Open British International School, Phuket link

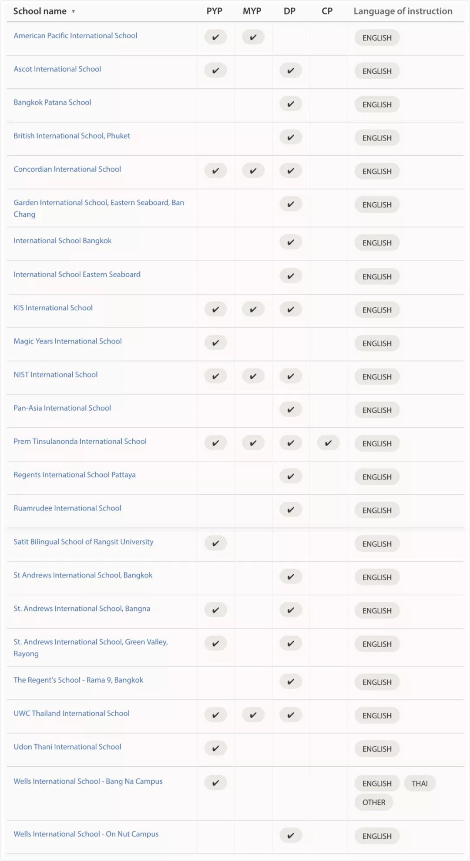pos(72,136)
